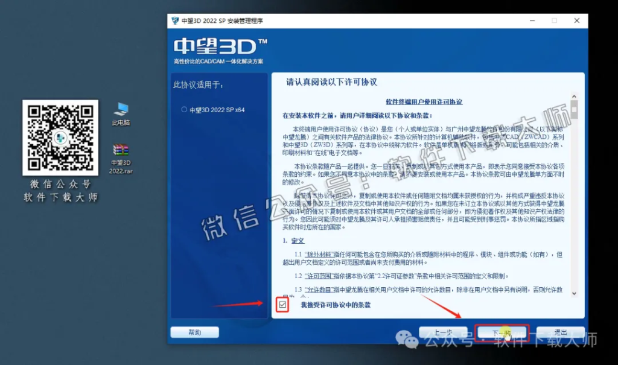This screenshot has width=618, height=365.
Task: Select the 中望3D 2022 SP x64 radio option
Action: click(x=185, y=108)
